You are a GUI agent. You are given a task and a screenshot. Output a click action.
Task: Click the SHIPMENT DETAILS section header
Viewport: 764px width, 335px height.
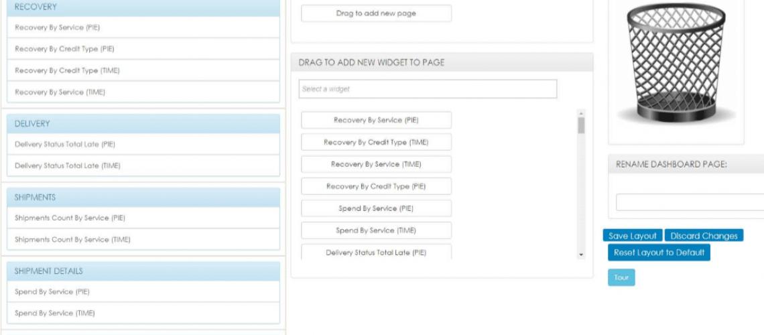143,271
